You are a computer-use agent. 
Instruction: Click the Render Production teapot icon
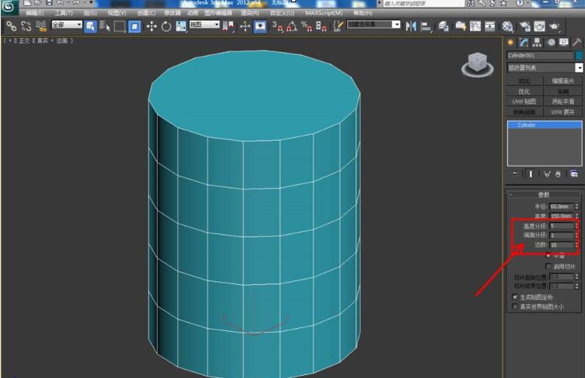(x=554, y=26)
